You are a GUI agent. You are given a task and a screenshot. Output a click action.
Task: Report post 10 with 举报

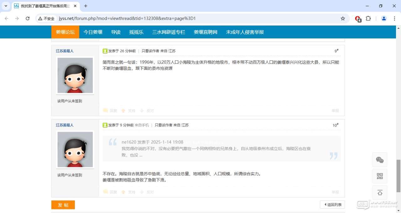[x=335, y=192]
